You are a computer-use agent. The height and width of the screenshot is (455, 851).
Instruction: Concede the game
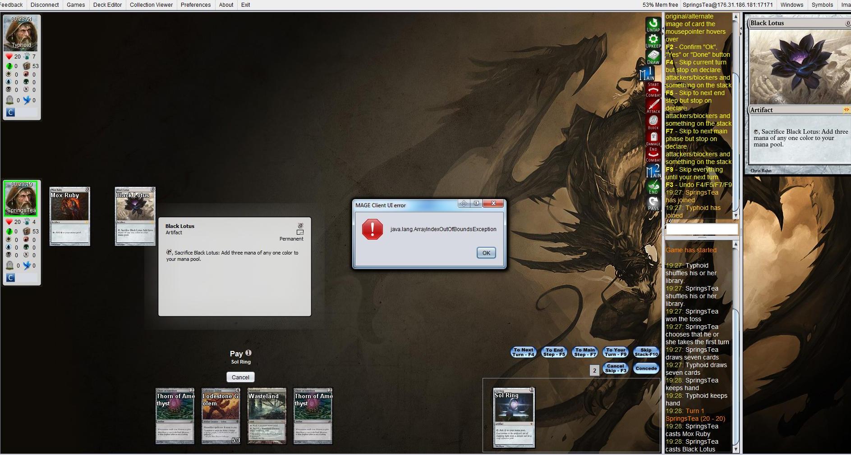646,369
